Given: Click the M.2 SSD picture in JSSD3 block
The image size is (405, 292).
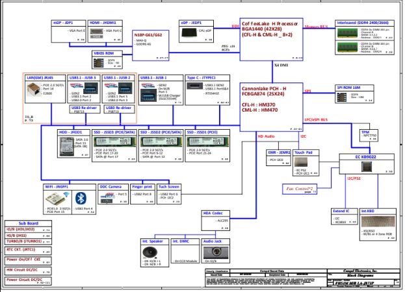Looking at the screenshot, I should pos(114,141).
